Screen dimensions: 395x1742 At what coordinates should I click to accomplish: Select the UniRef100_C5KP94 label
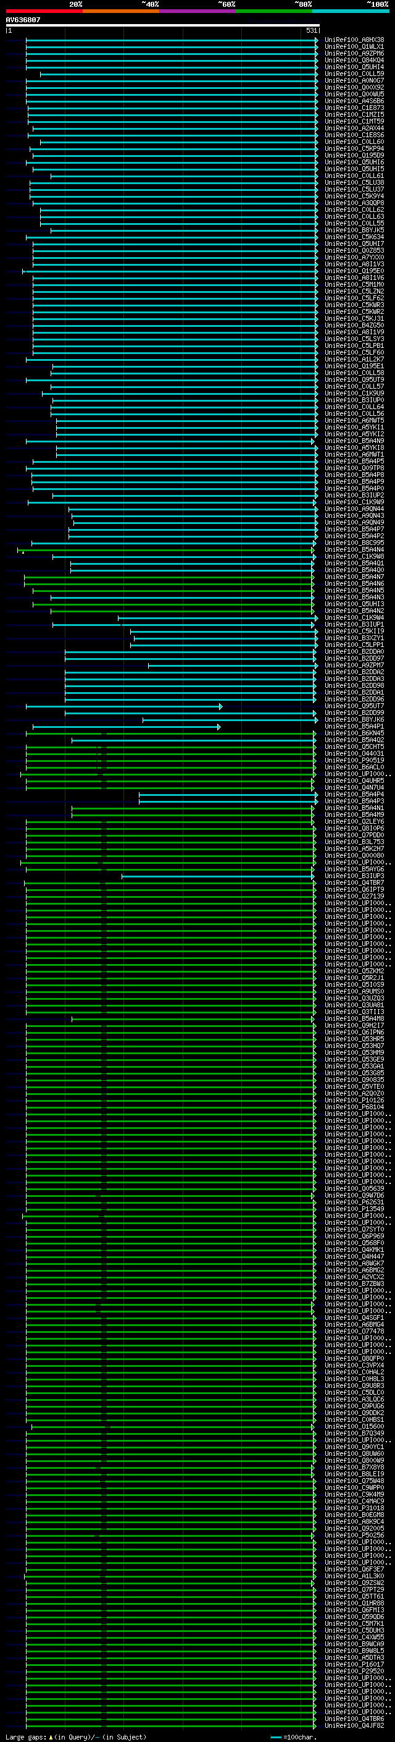(354, 149)
